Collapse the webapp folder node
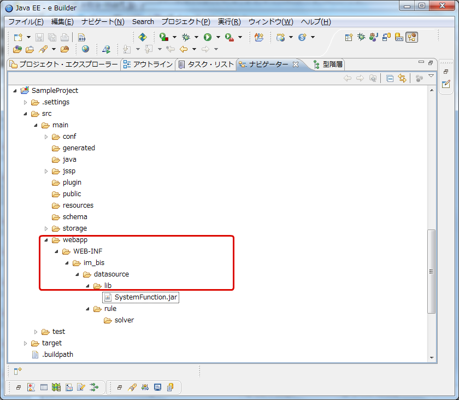The image size is (459, 400). [x=46, y=240]
